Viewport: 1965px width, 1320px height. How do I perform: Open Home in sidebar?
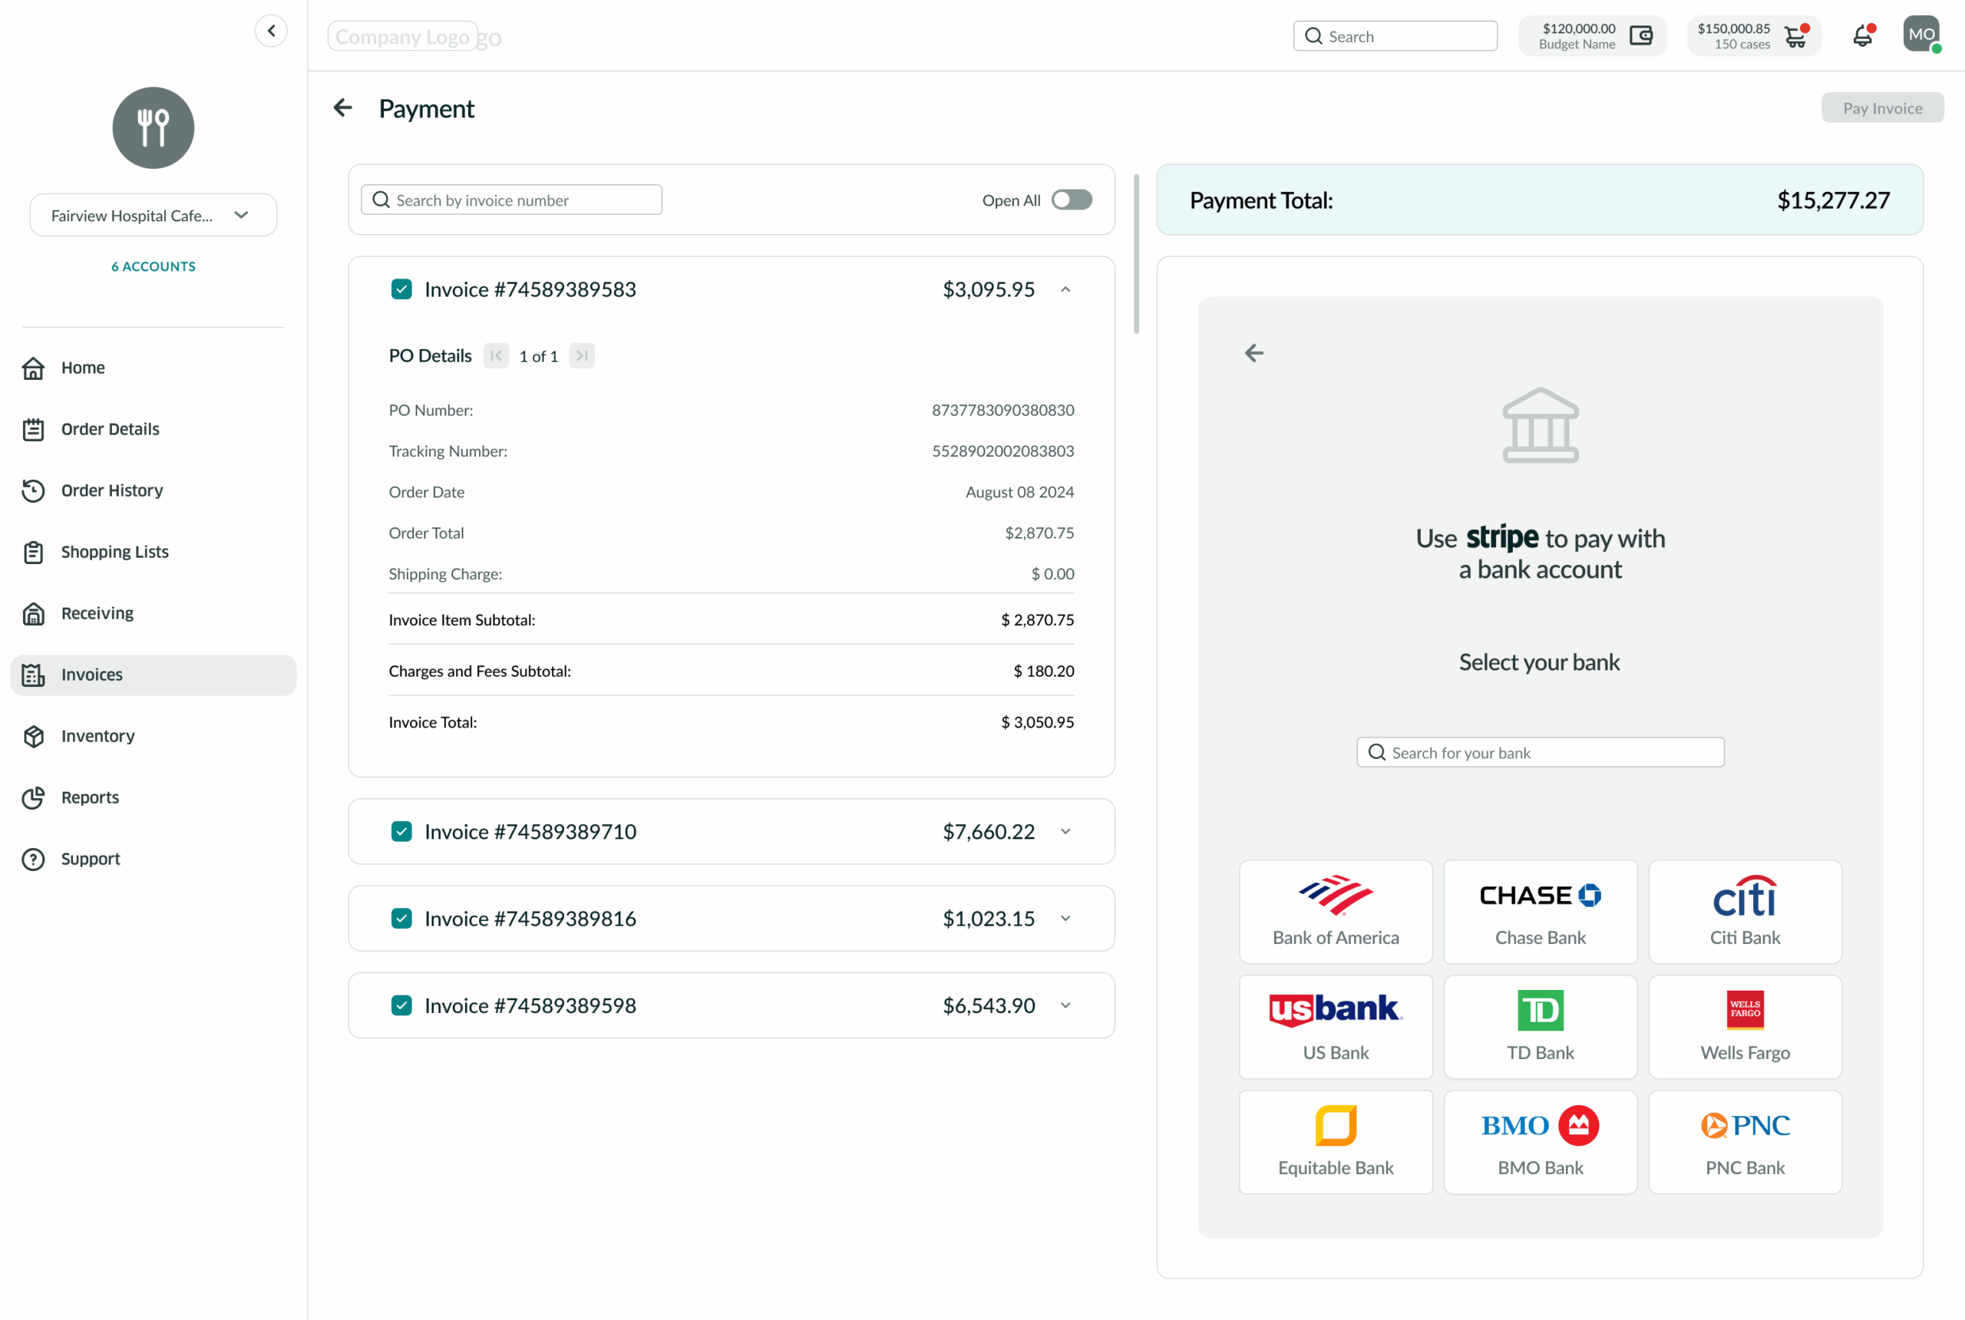point(154,368)
